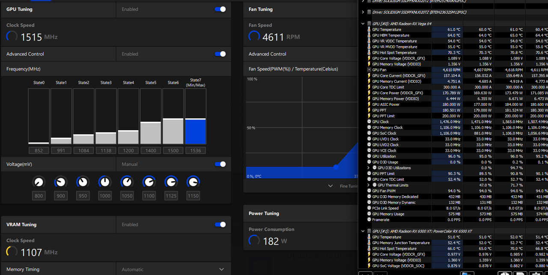Click the State7 frequency bar slider
Image resolution: width=548 pixels, height=275 pixels.
(196, 119)
